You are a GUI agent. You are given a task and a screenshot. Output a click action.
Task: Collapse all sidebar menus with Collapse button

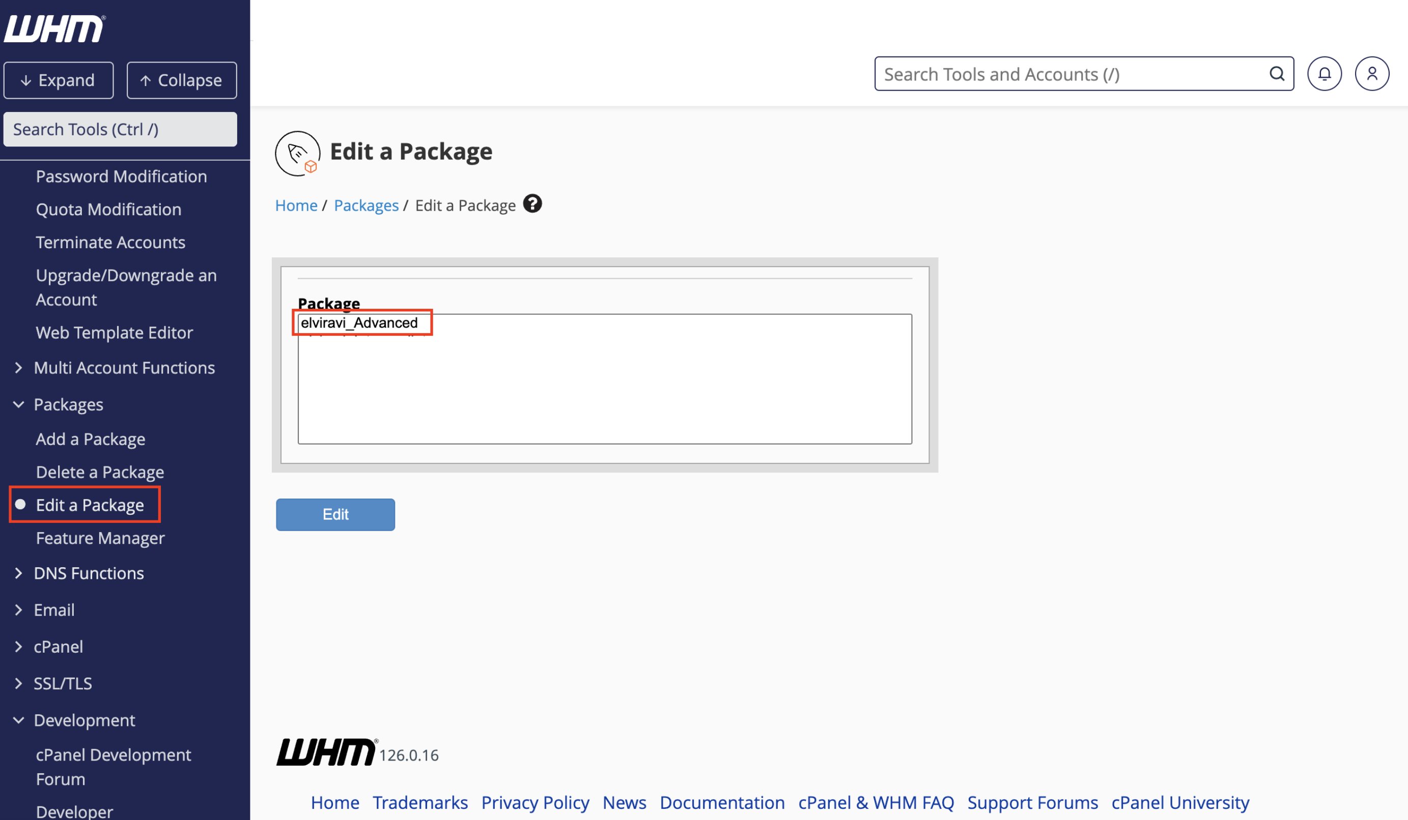click(182, 80)
